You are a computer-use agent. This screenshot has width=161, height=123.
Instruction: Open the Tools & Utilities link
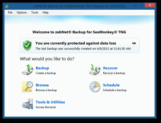tap(50, 102)
